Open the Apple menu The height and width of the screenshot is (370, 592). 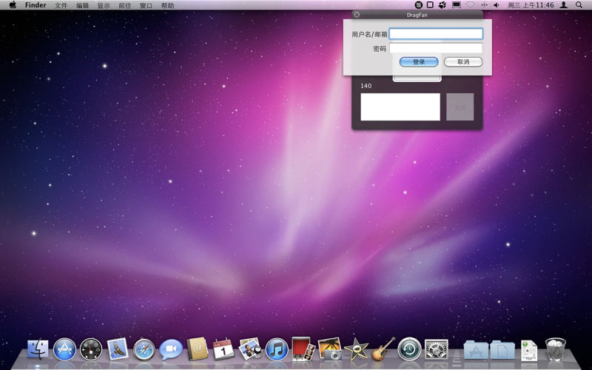pyautogui.click(x=13, y=5)
